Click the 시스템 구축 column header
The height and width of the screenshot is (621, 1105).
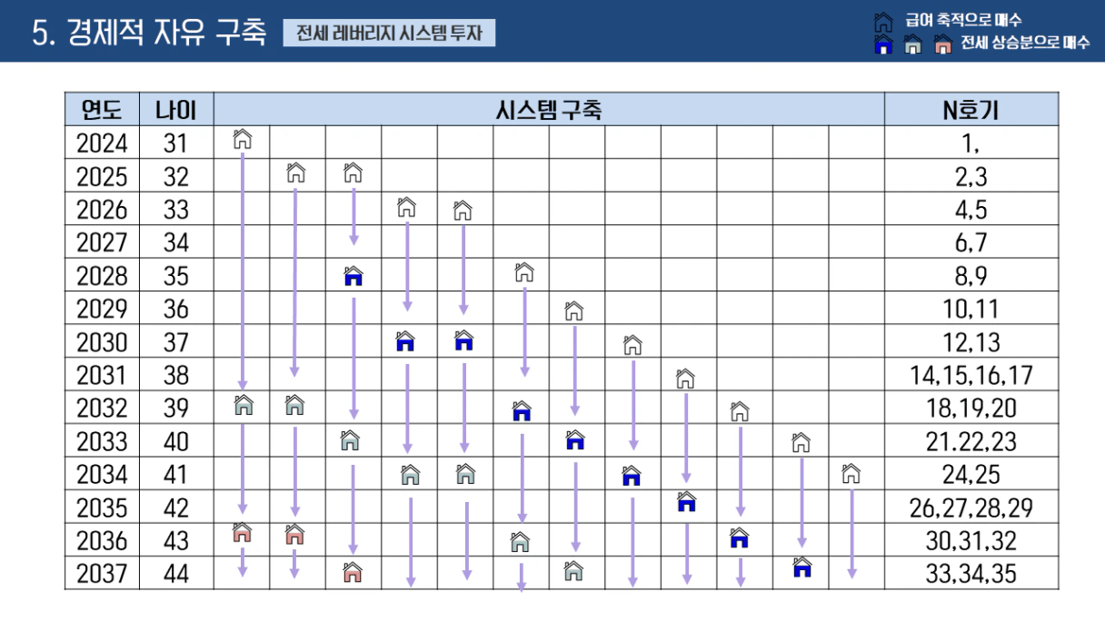(x=549, y=110)
